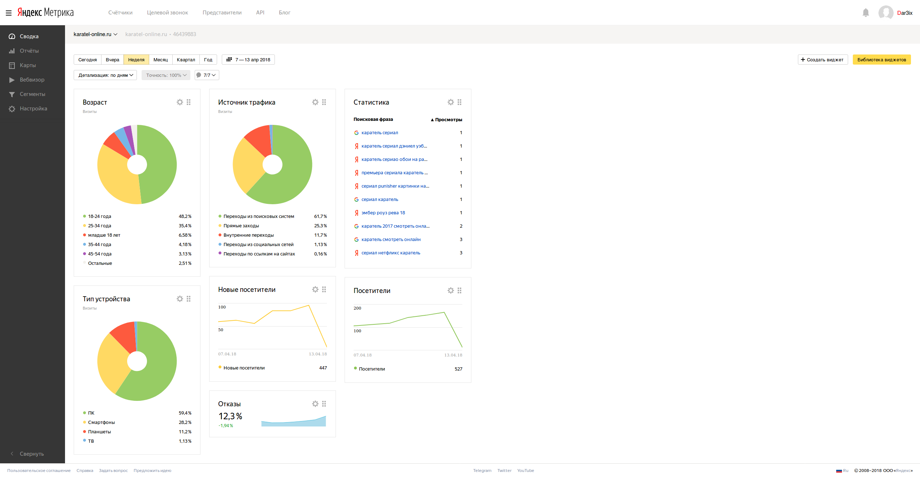Open notifications bell
920x477 pixels.
click(865, 13)
